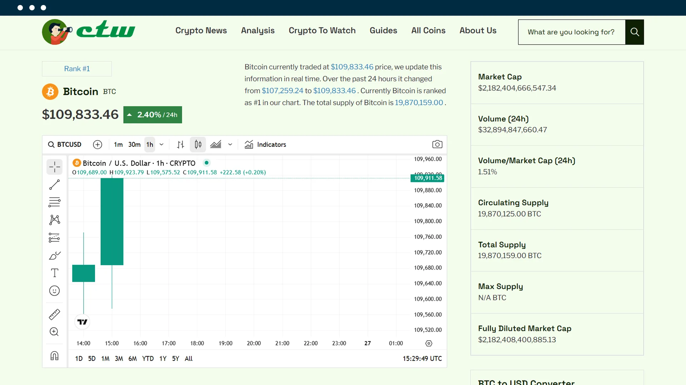Click the Fully Diluted Market Cap value
Viewport: 686px width, 385px height.
(517, 340)
